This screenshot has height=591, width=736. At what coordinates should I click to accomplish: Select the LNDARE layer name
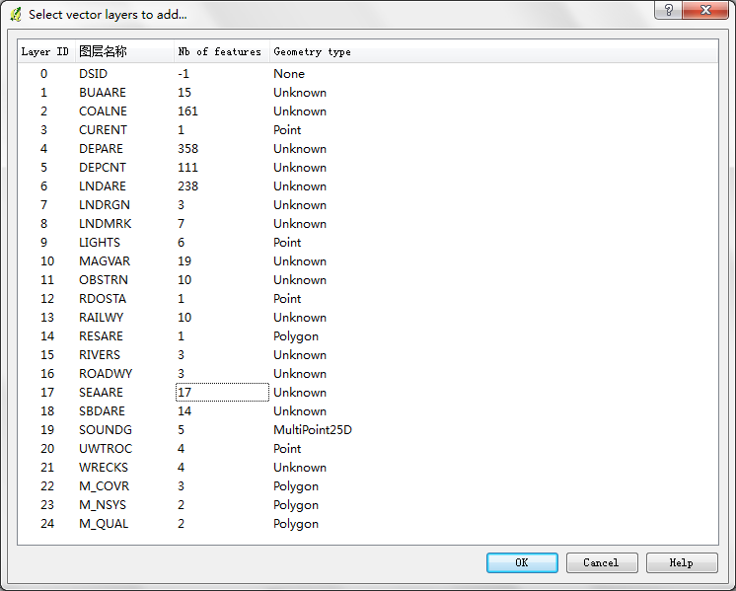tap(103, 186)
